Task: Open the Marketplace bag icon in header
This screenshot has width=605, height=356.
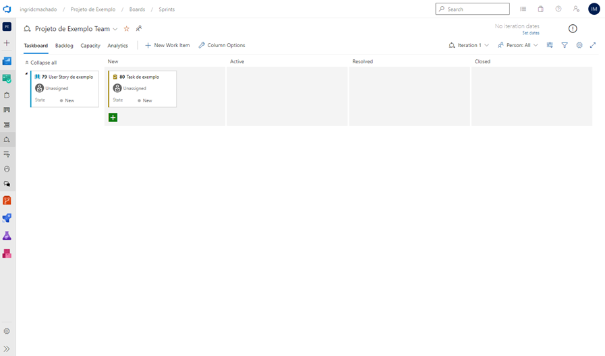Action: [540, 9]
